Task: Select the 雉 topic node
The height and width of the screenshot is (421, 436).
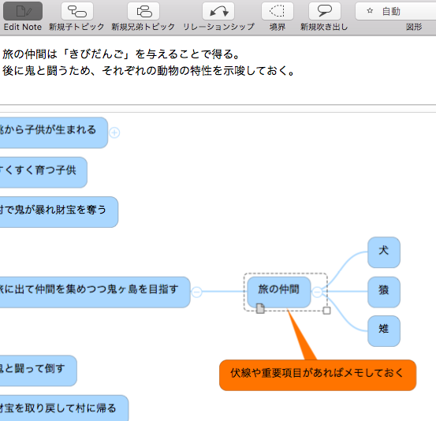Action: (x=384, y=331)
